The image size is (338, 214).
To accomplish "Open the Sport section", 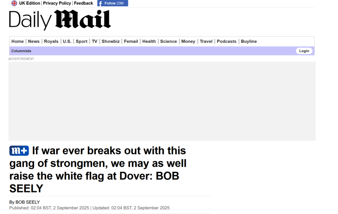I will [82, 41].
